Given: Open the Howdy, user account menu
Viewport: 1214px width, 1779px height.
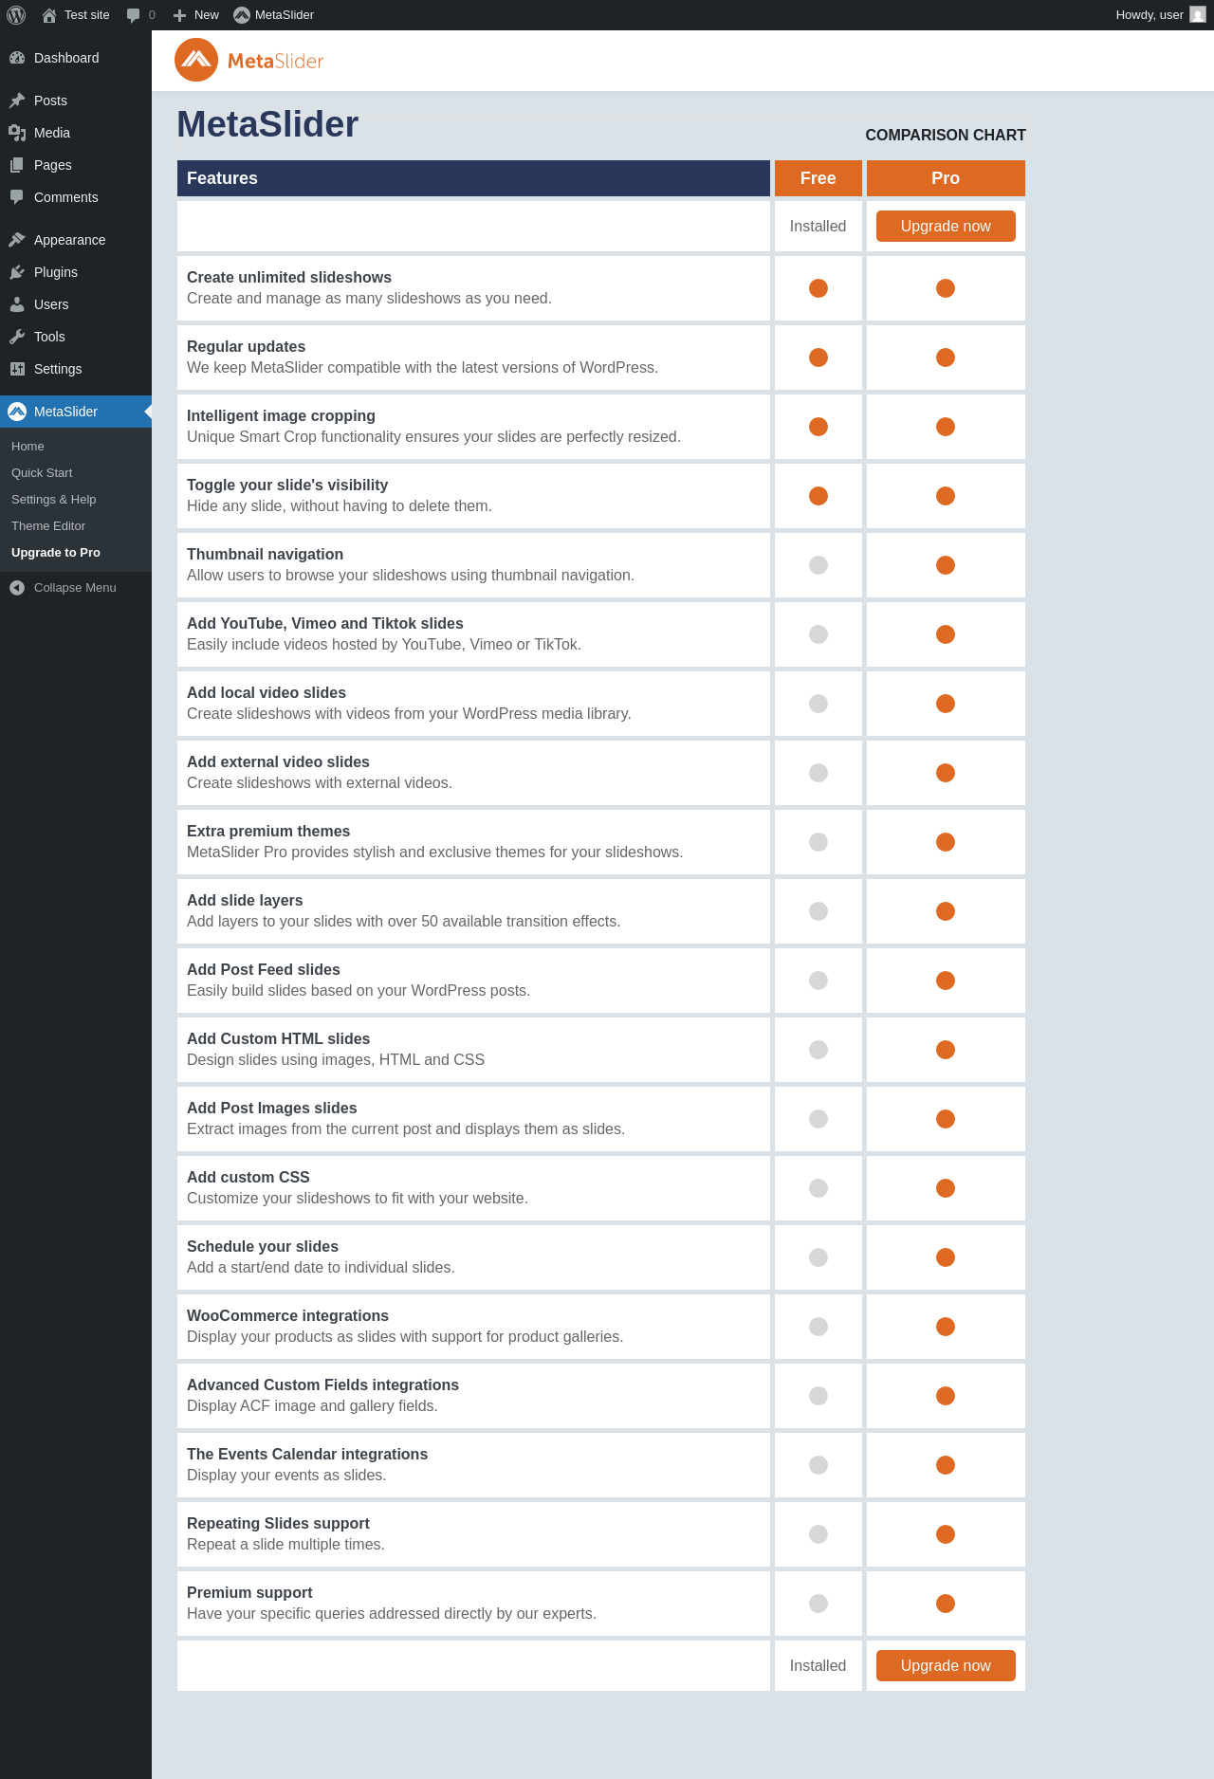Looking at the screenshot, I should click(1149, 15).
